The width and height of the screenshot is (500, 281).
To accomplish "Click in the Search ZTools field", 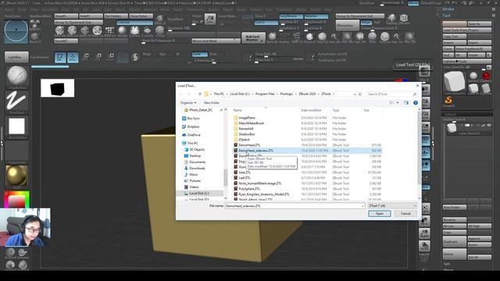I will click(x=391, y=94).
